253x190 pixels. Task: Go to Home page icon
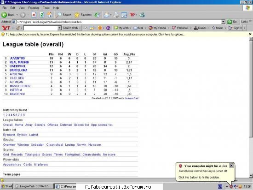pyautogui.click(x=50, y=15)
